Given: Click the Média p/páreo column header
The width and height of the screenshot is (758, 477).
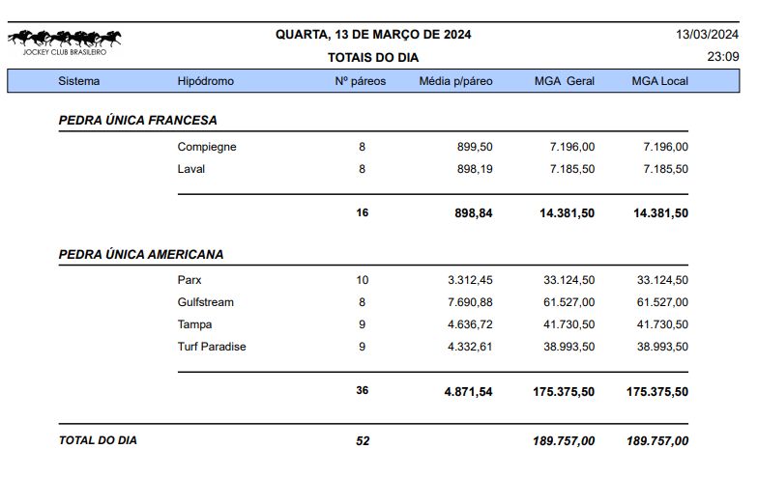Looking at the screenshot, I should click(x=455, y=81).
